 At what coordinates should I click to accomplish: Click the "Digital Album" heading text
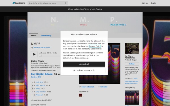[x=37, y=61]
